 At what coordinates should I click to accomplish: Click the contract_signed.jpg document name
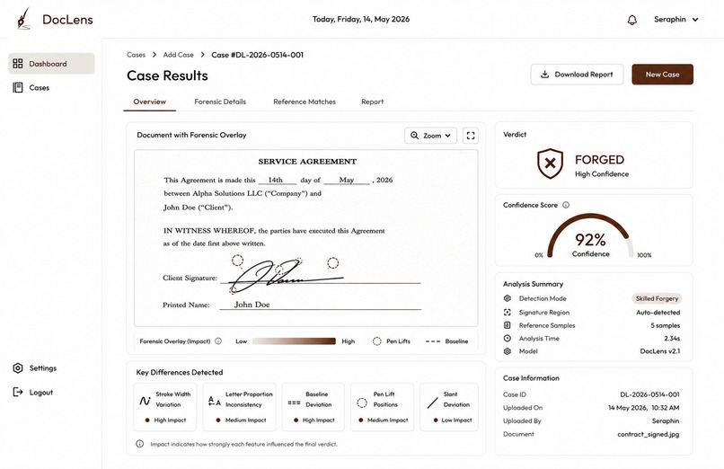[649, 434]
